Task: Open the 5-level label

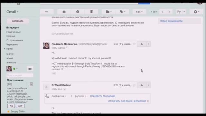Action: (x=10, y=54)
